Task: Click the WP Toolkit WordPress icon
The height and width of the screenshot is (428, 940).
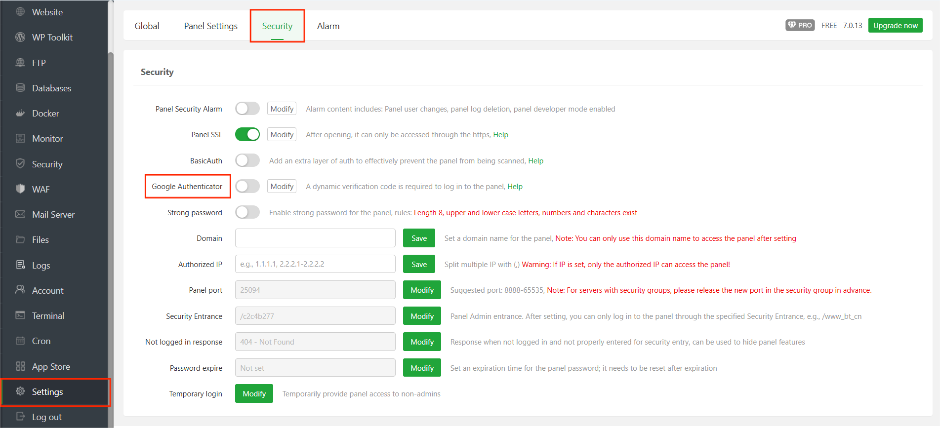Action: pyautogui.click(x=20, y=37)
